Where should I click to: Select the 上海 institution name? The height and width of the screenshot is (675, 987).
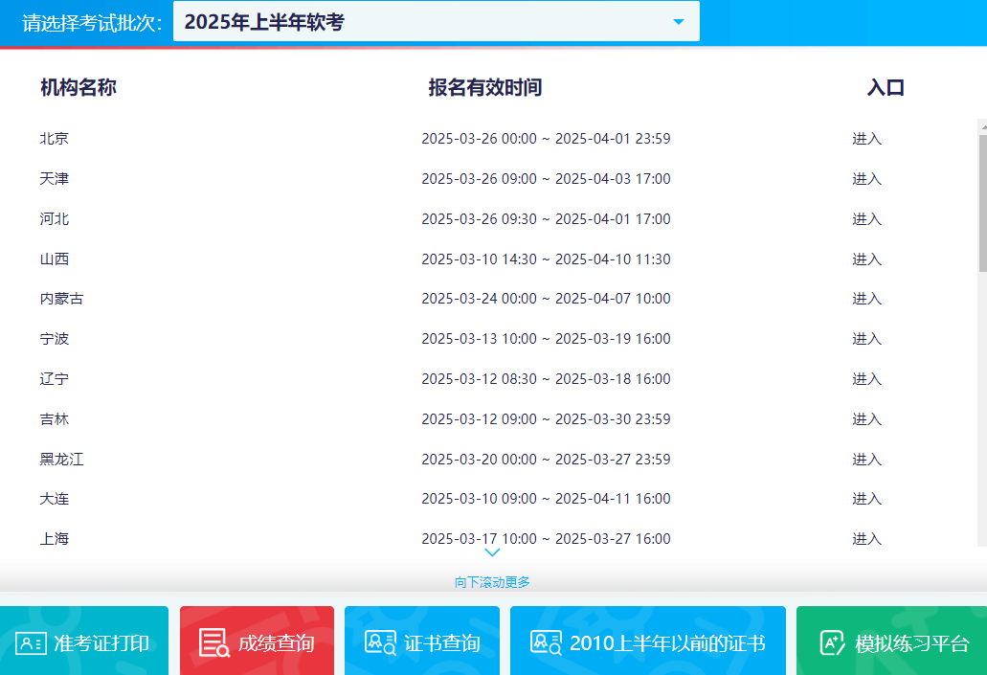pyautogui.click(x=55, y=539)
